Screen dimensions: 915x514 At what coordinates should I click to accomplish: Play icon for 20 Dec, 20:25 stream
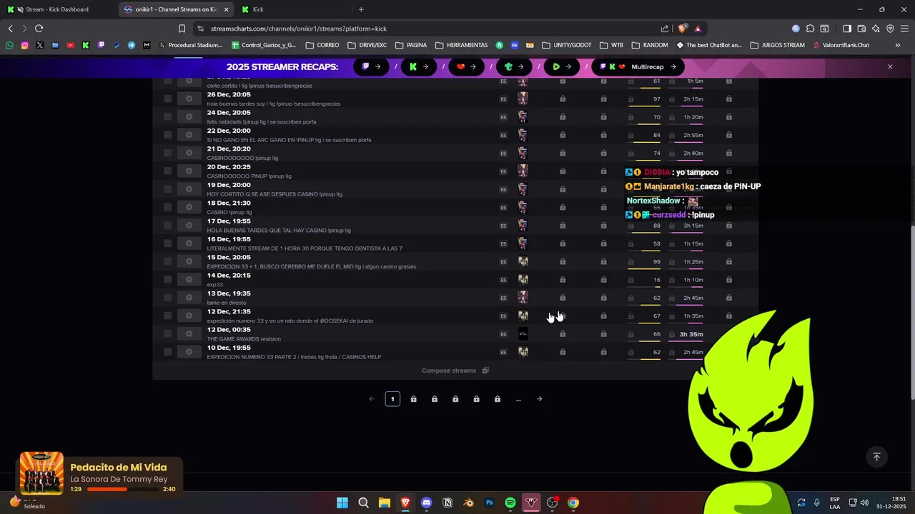tap(189, 171)
